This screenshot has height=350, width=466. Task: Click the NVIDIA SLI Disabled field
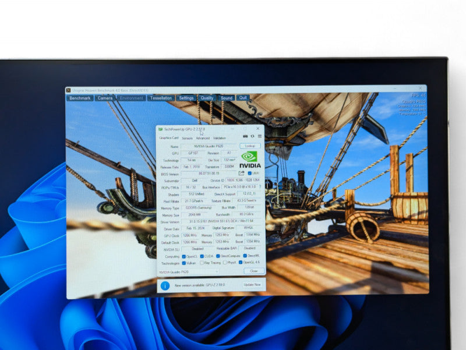click(x=197, y=249)
